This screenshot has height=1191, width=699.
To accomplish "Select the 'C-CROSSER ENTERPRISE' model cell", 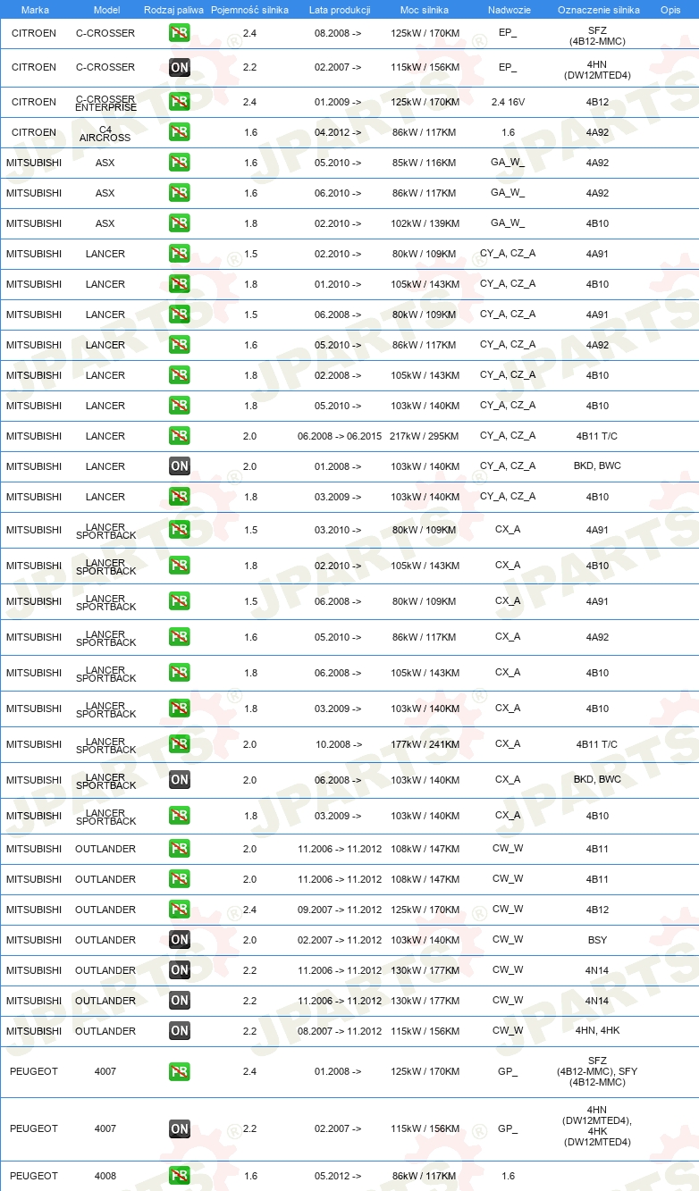I will click(x=105, y=103).
